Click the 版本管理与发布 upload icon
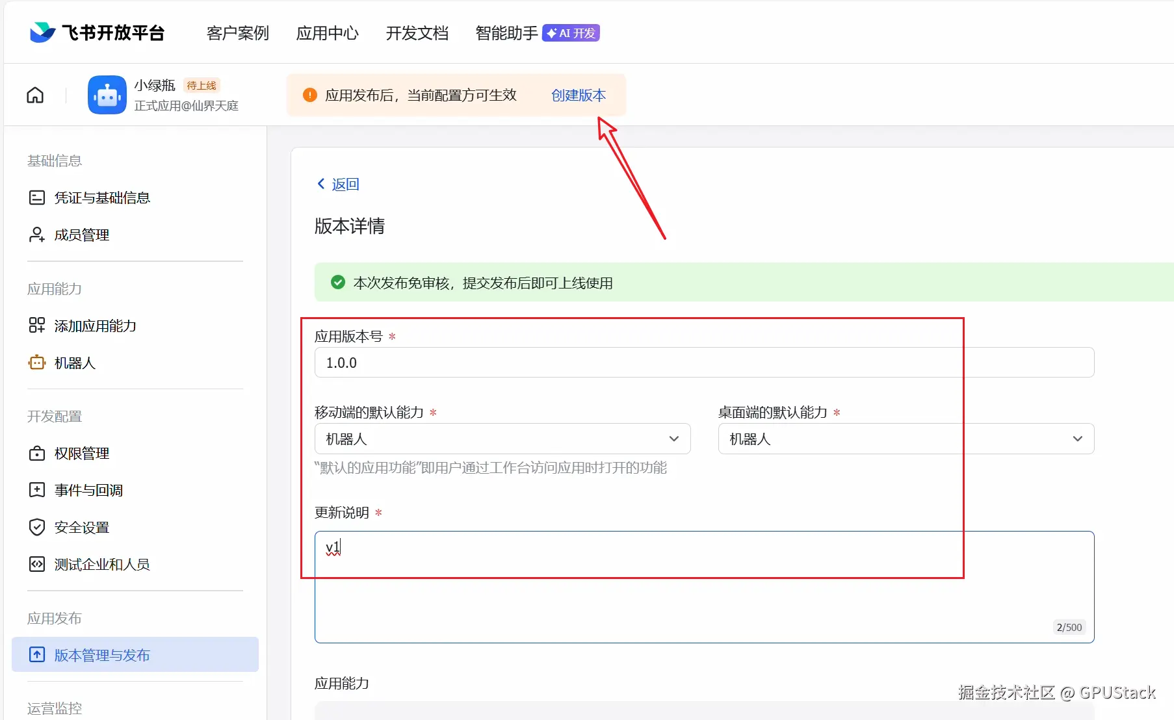Image resolution: width=1174 pixels, height=720 pixels. click(x=37, y=654)
